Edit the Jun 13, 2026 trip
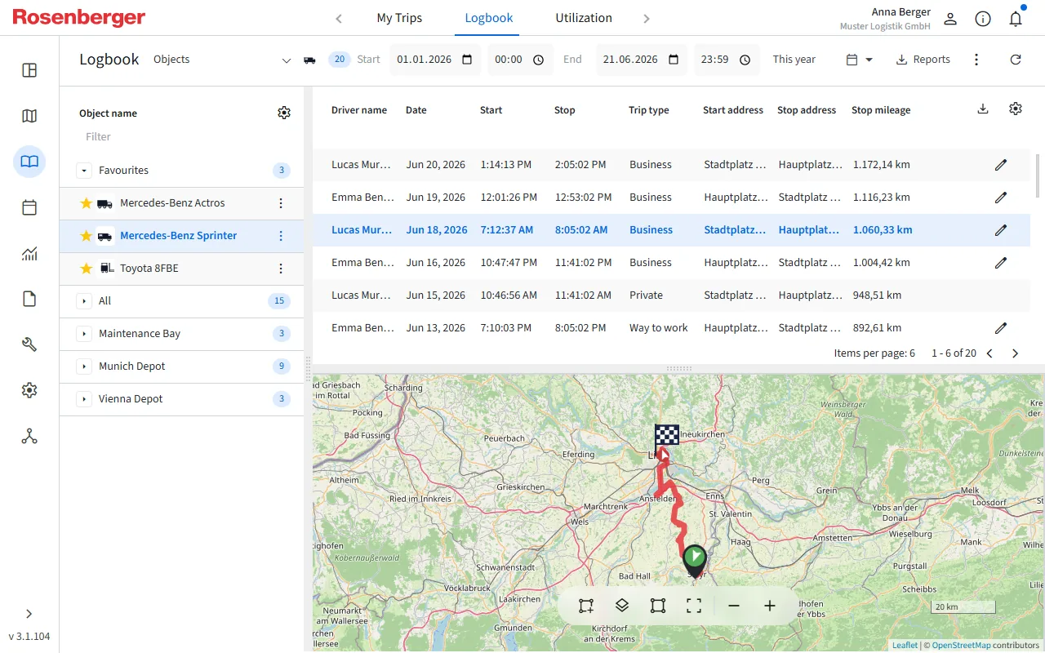The width and height of the screenshot is (1045, 653). tap(1001, 328)
